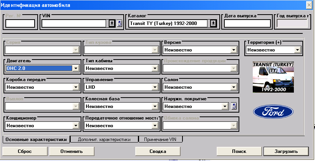The height and width of the screenshot is (161, 315).
Task: Open the Двигатель dropdown arrow
Action: pyautogui.click(x=76, y=68)
